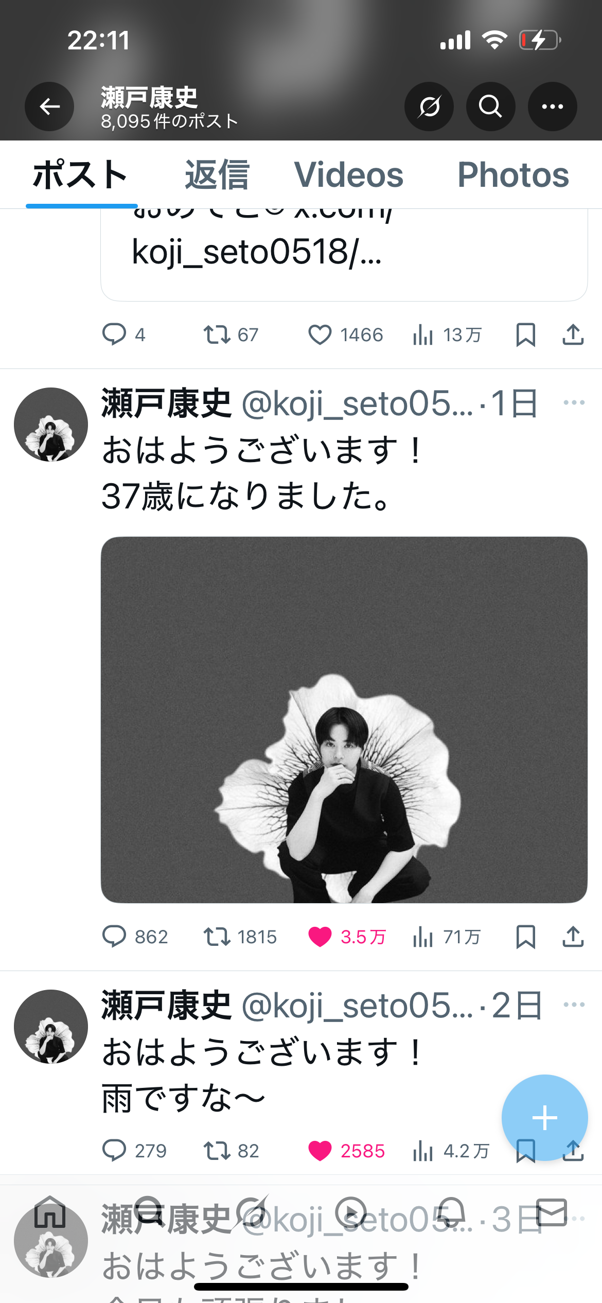602x1303 pixels.
Task: Reply to the post with 862 comments
Action: [114, 937]
